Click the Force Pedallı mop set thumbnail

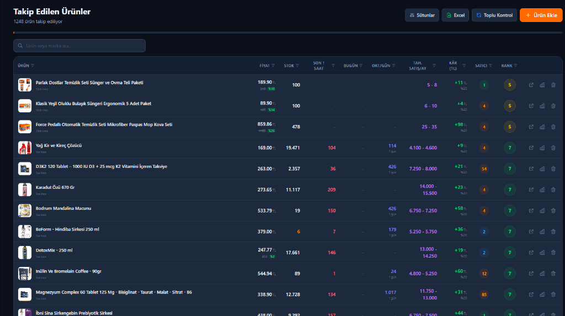click(24, 127)
